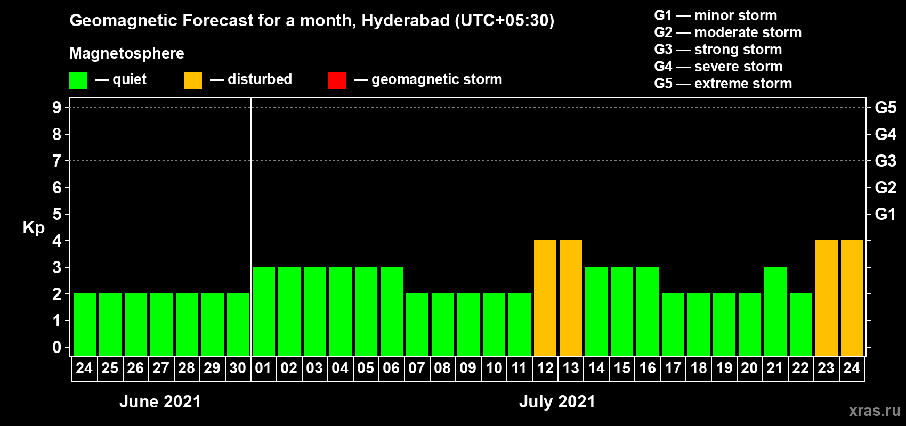Image resolution: width=906 pixels, height=426 pixels.
Task: Click the 'G1 — minor storm' legend line
Action: coord(716,15)
